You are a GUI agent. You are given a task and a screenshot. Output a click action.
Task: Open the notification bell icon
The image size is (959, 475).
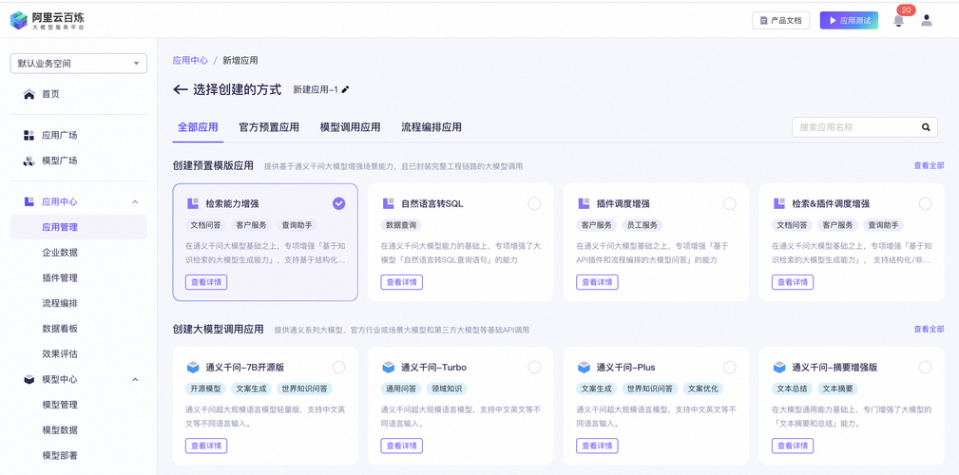(x=898, y=21)
